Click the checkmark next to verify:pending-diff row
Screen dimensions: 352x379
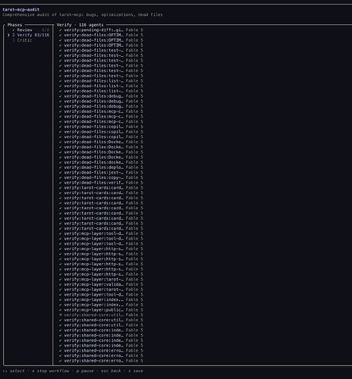pos(61,30)
